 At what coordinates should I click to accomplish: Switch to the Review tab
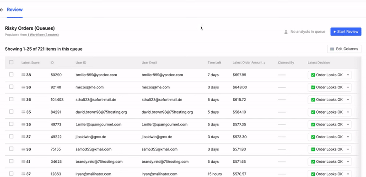click(x=15, y=10)
